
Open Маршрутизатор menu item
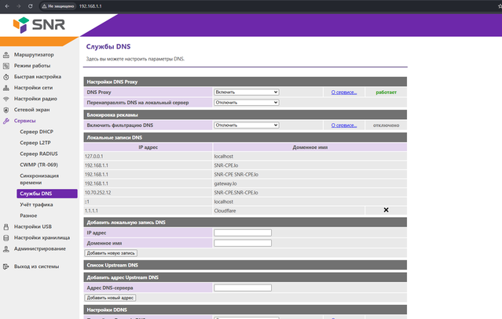(x=34, y=55)
